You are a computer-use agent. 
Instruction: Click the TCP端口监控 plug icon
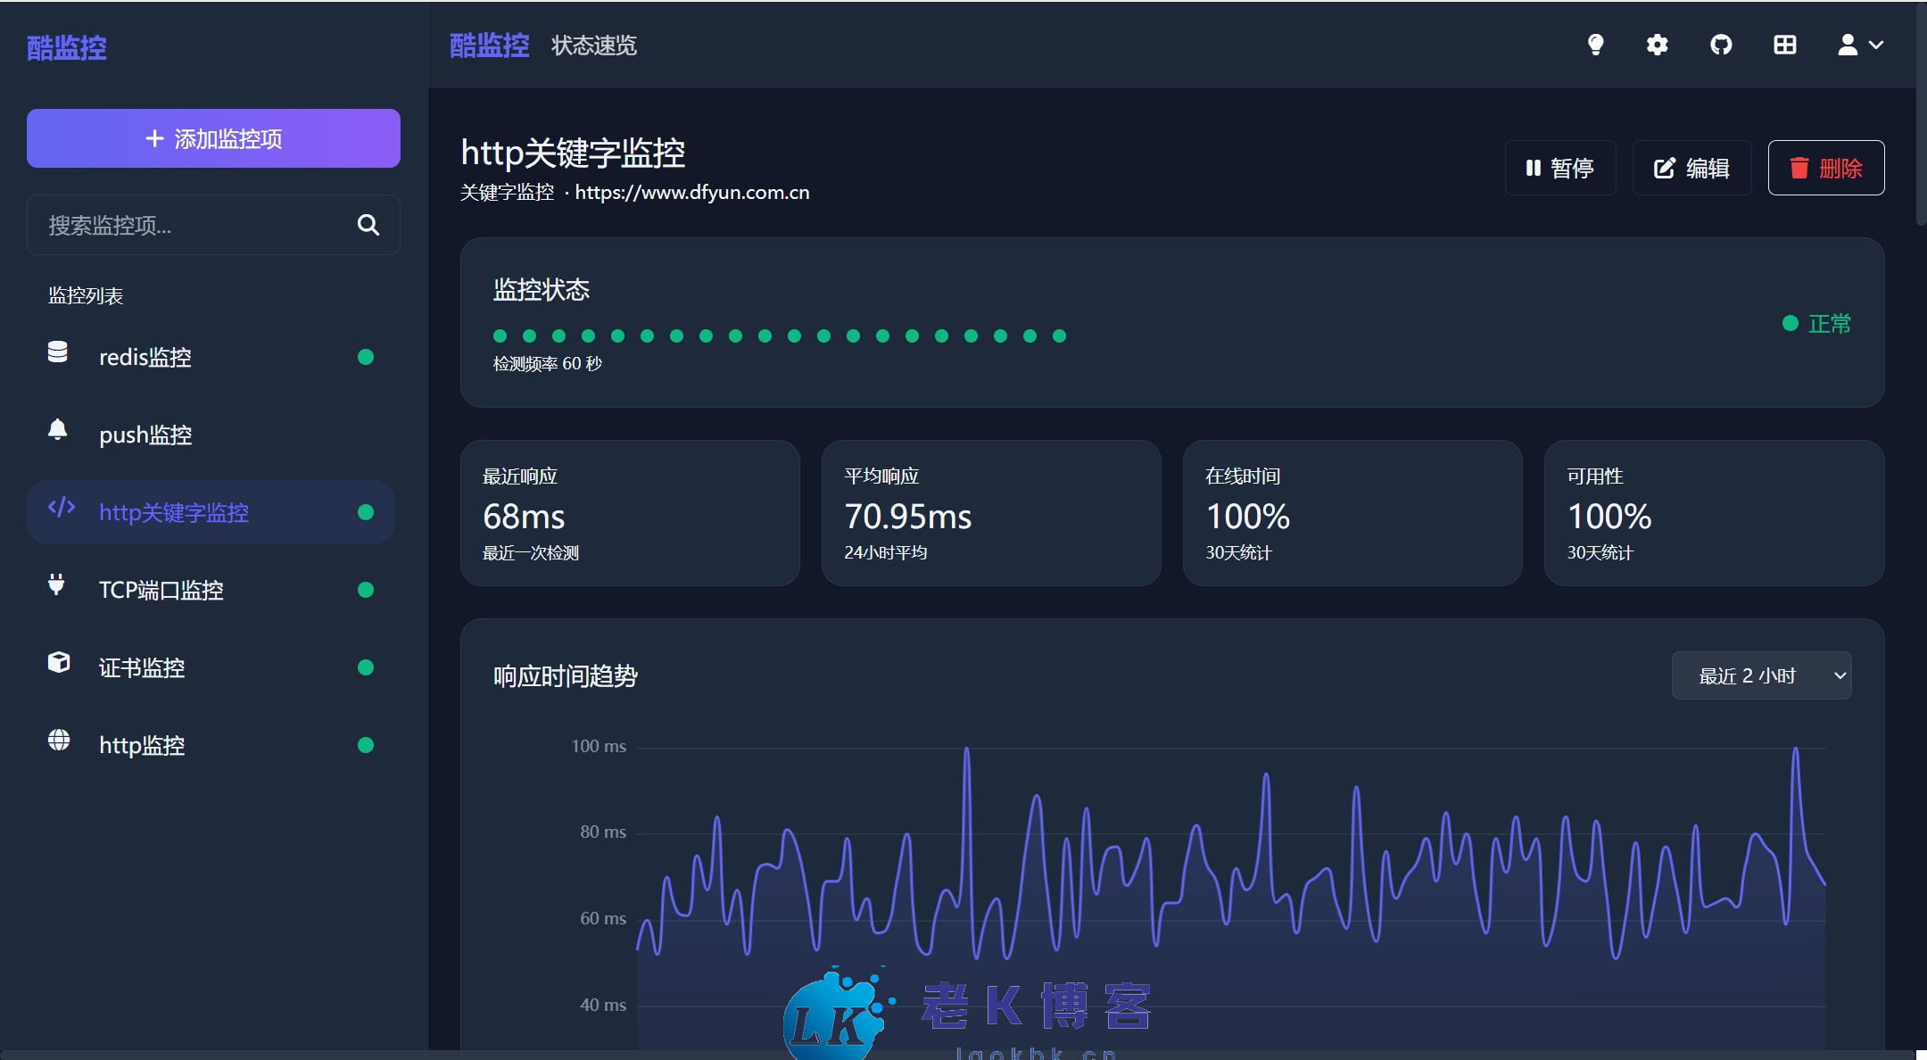57,586
